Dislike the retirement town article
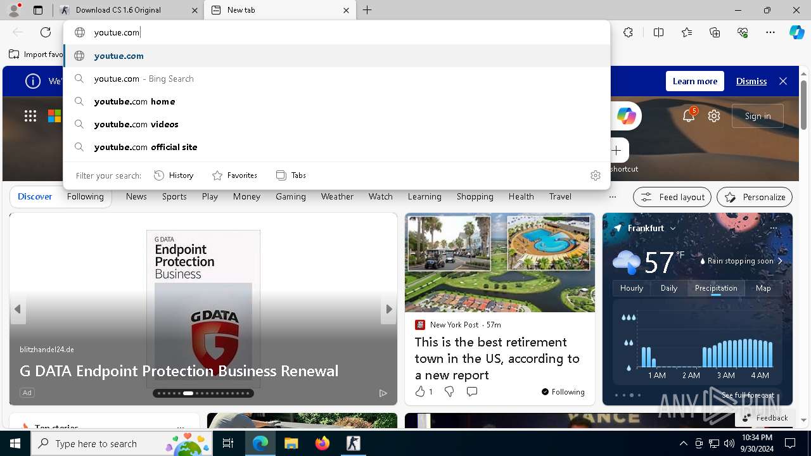 click(x=449, y=391)
